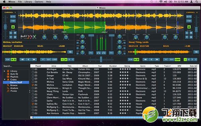Select the Electro Stuff crate
Viewport: 201px width, 126px height.
pos(16,82)
